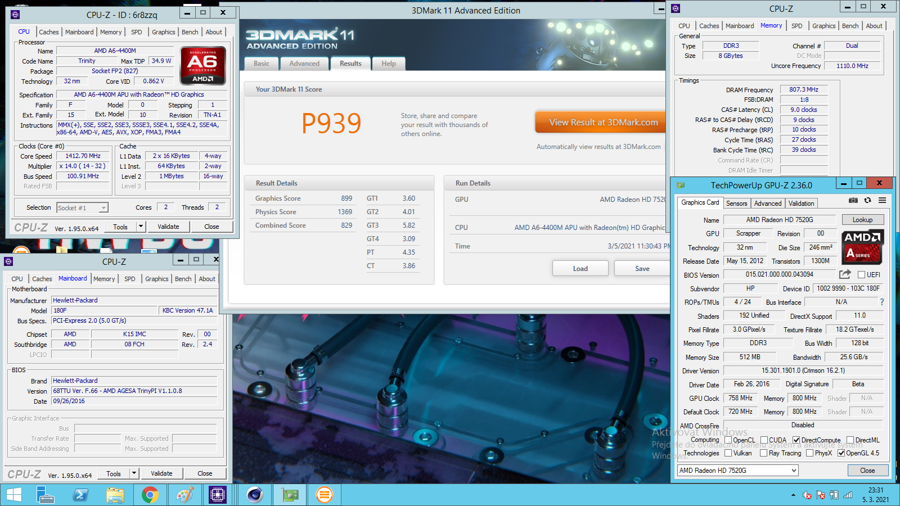Click the Graphics Score value 899

(x=346, y=198)
